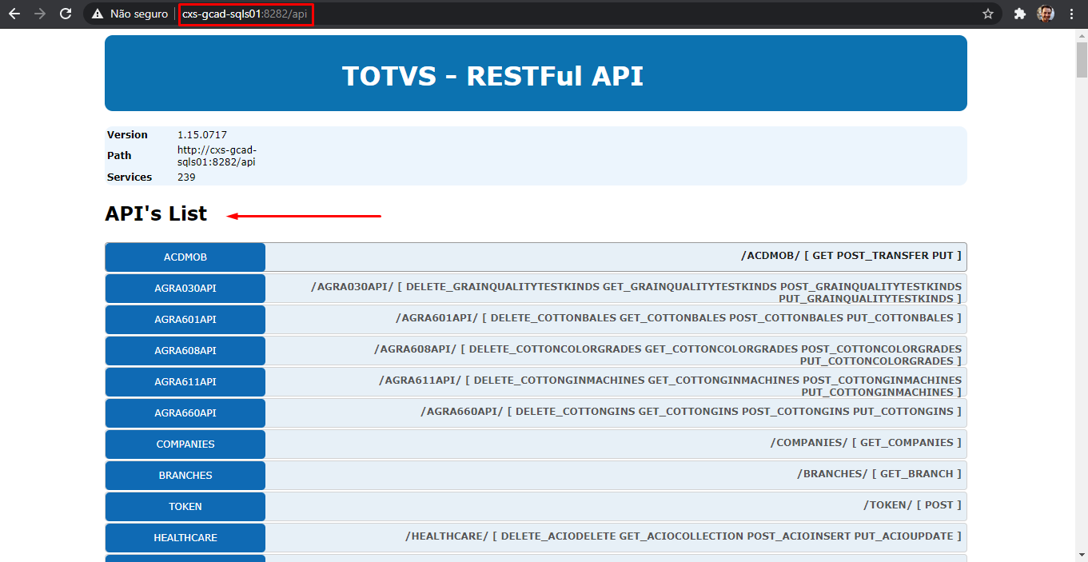Open the AGRA030API service button
The image size is (1088, 562).
[x=185, y=289]
